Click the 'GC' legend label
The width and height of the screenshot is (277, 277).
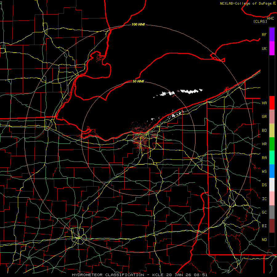click(x=264, y=212)
